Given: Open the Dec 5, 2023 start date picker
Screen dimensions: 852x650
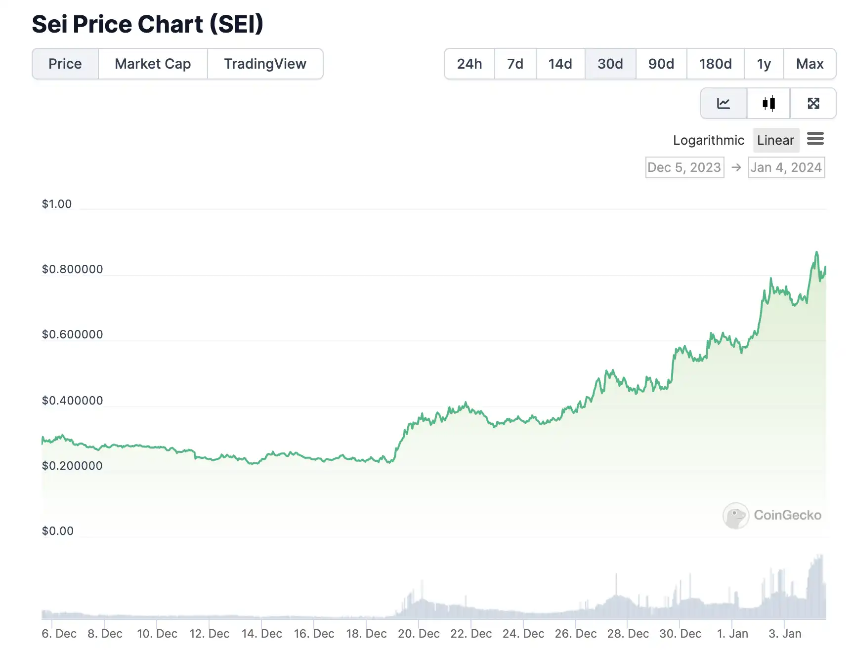Looking at the screenshot, I should (x=684, y=167).
